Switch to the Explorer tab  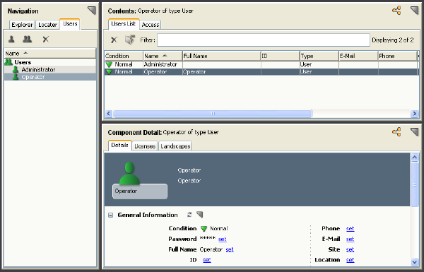coord(22,25)
